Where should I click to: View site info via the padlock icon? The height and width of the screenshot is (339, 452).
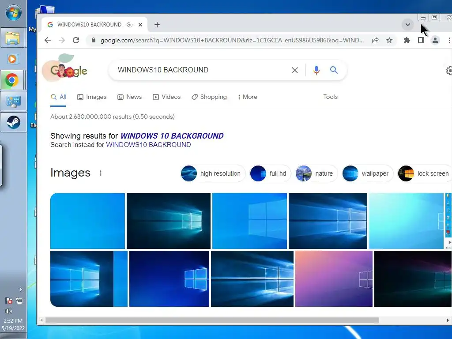94,40
